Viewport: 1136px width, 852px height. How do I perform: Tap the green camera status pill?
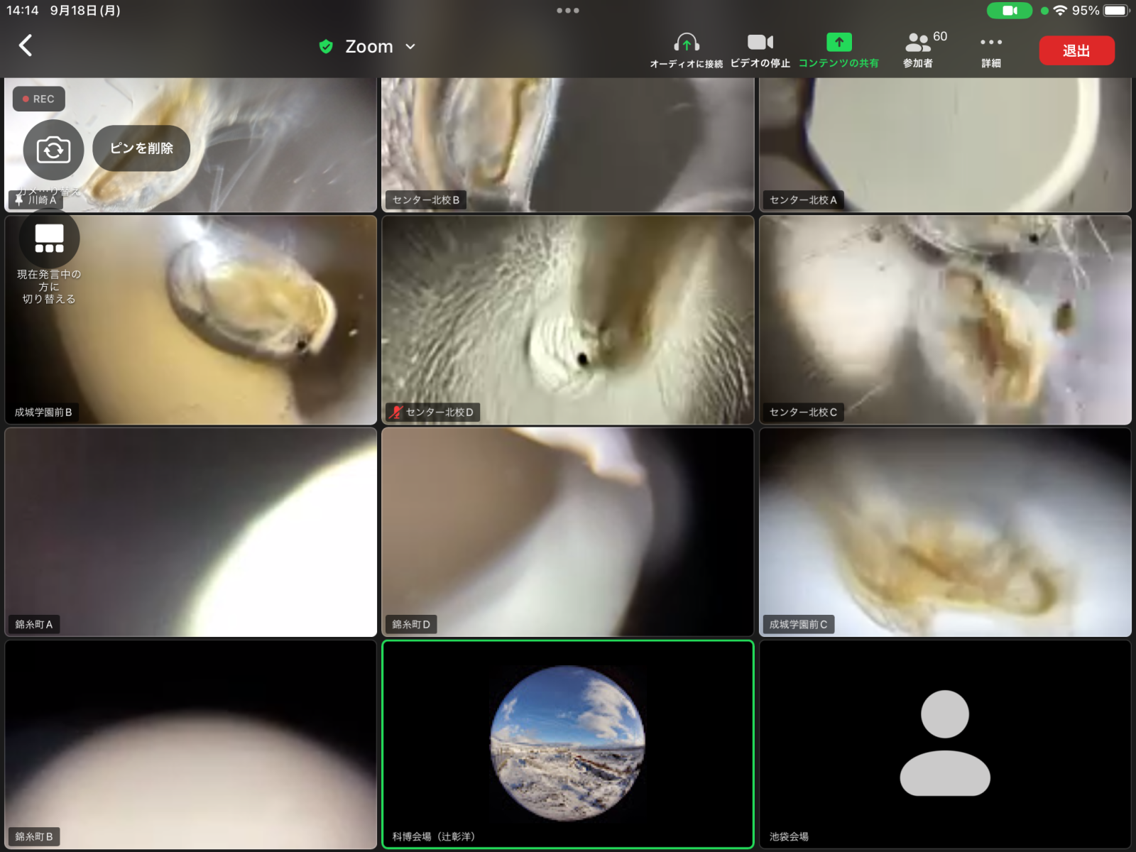(1009, 11)
